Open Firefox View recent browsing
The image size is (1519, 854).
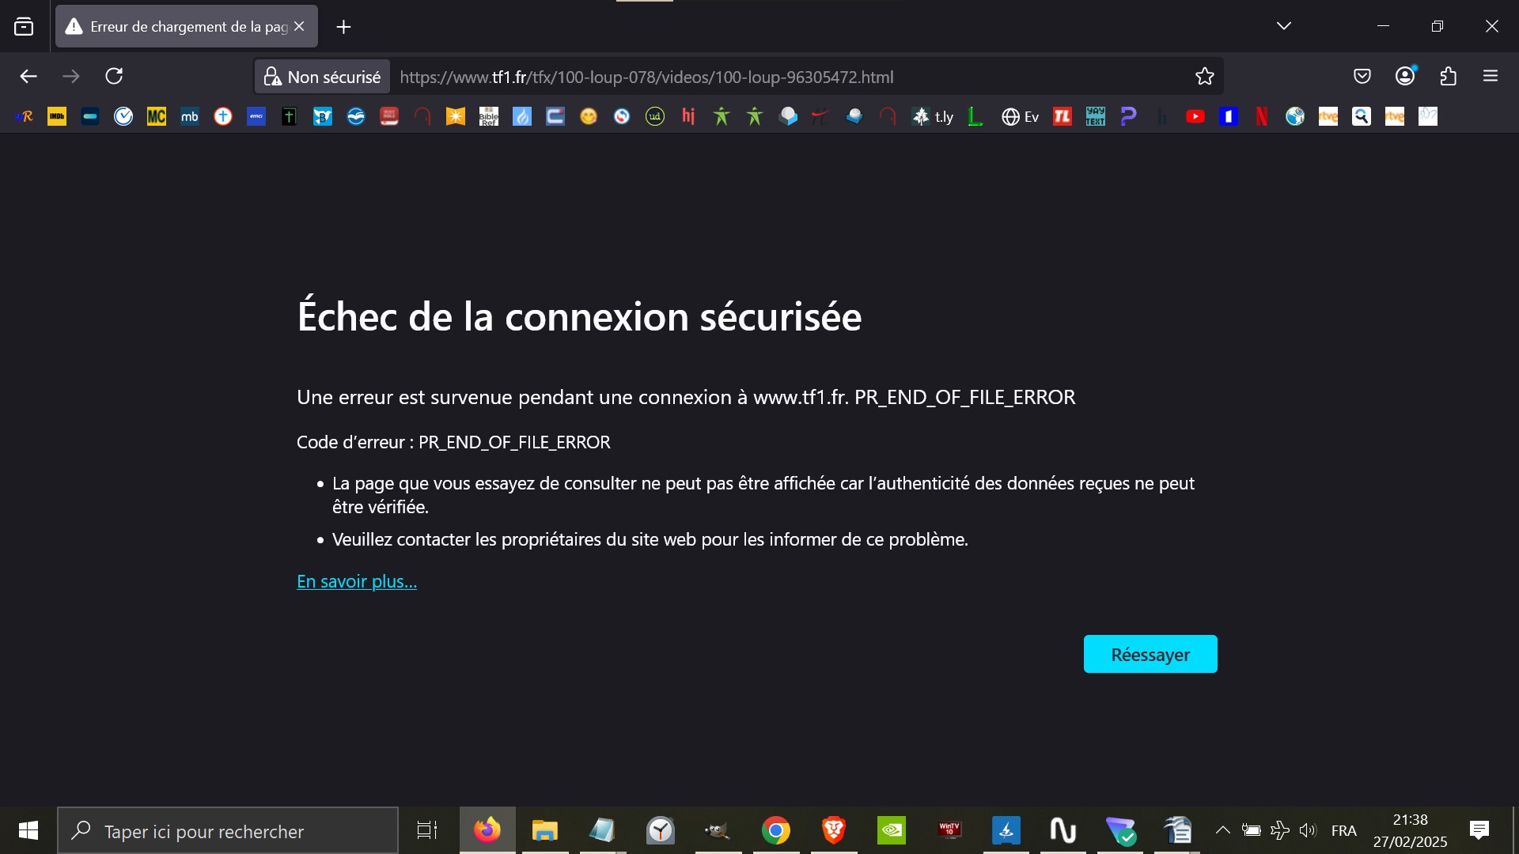pyautogui.click(x=24, y=27)
